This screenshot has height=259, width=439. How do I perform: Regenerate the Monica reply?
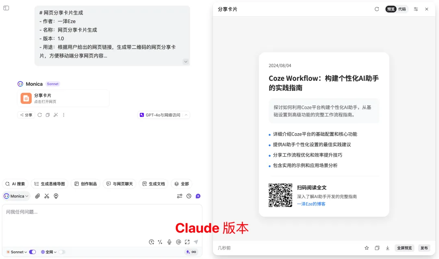click(x=40, y=115)
